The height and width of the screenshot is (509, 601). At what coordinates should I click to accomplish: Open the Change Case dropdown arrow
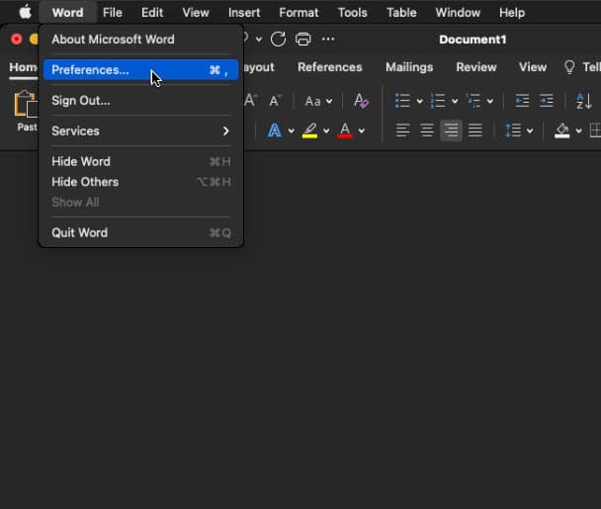click(x=329, y=101)
